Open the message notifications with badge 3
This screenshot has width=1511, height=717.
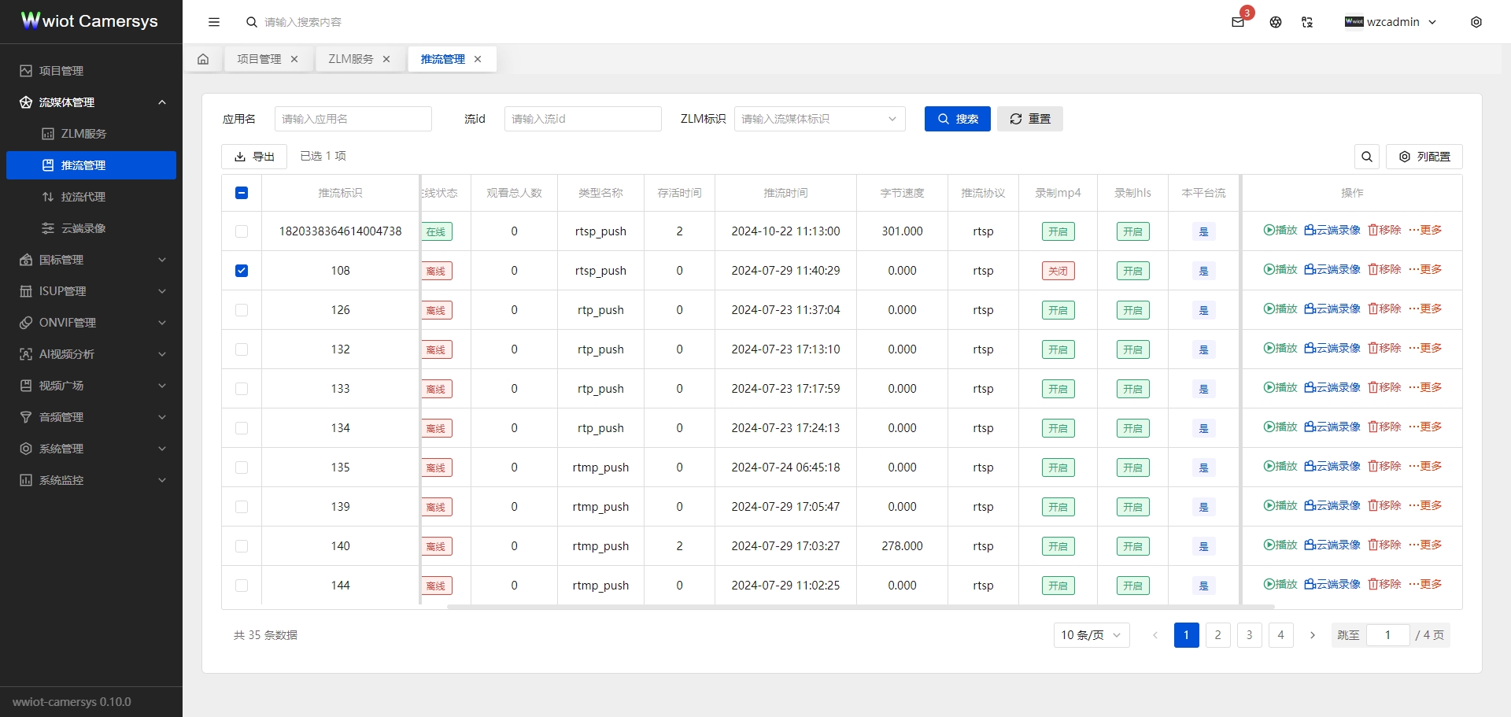1237,22
